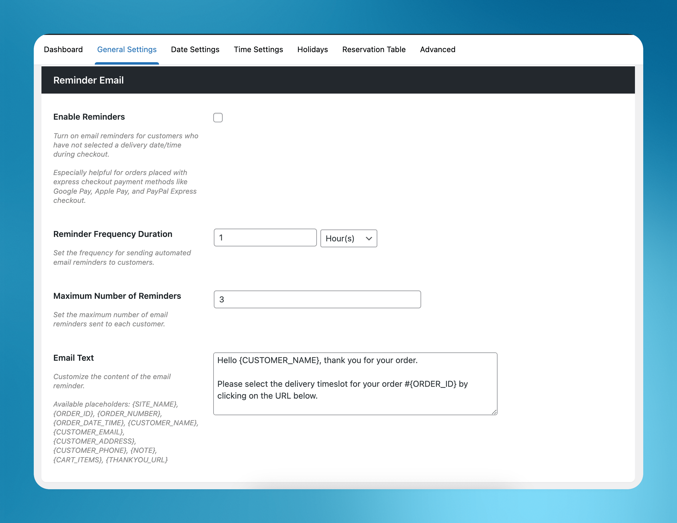Select the Advanced tab
Screen dimensions: 677x523
click(437, 49)
